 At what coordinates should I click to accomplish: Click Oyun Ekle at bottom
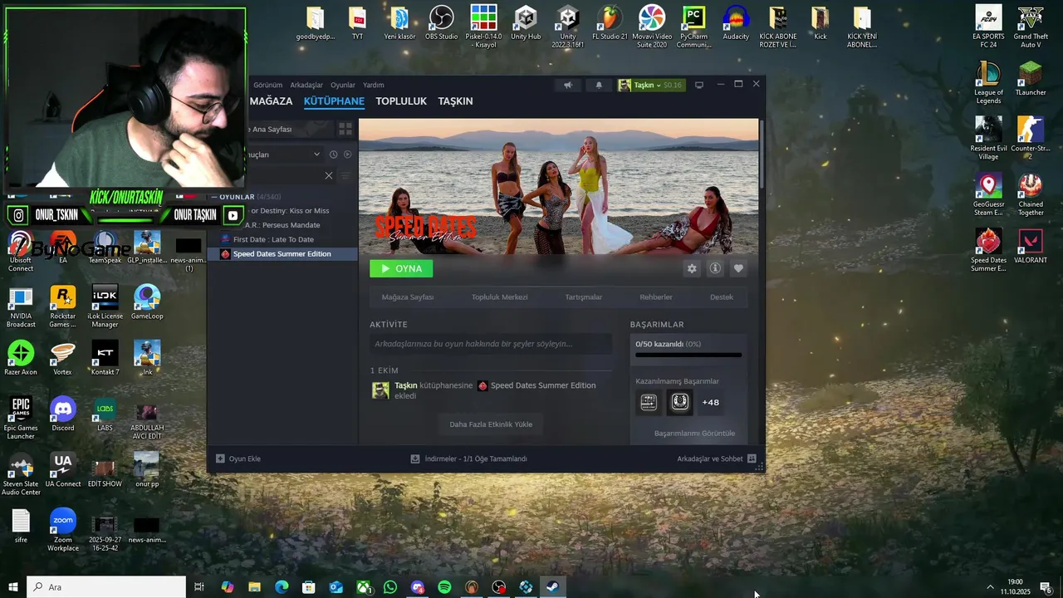click(238, 458)
